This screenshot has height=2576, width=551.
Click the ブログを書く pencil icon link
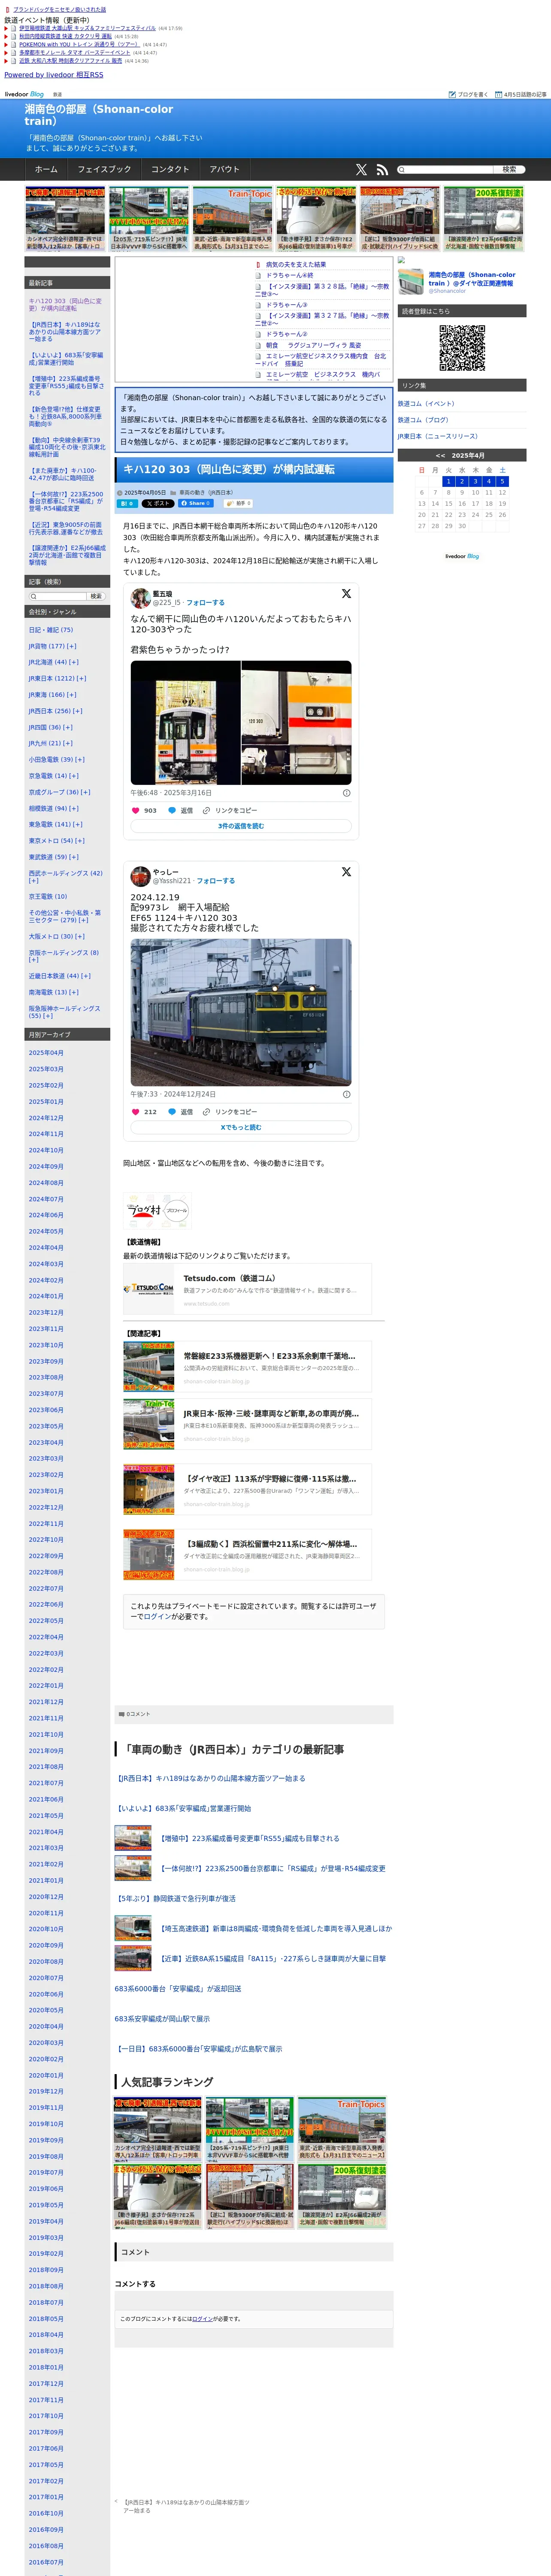(468, 94)
